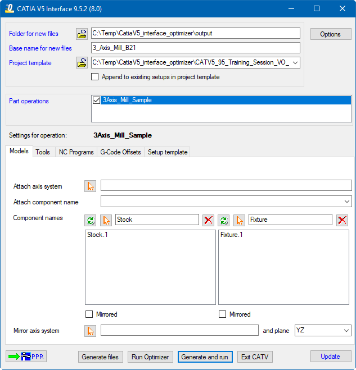Refresh the Stock component list
This screenshot has width=356, height=370.
tap(91, 220)
